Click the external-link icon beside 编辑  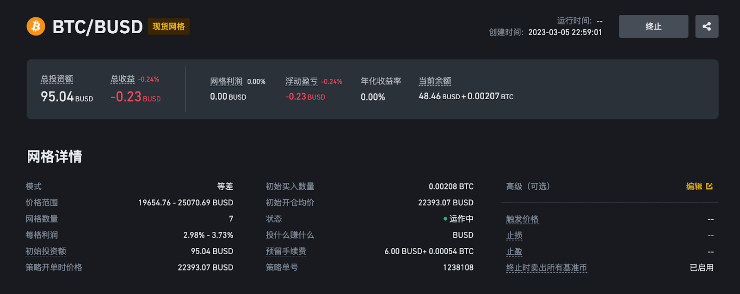[709, 186]
